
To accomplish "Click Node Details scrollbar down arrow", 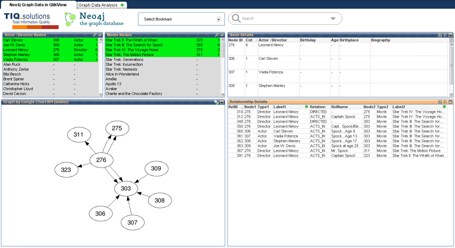I will (x=451, y=95).
